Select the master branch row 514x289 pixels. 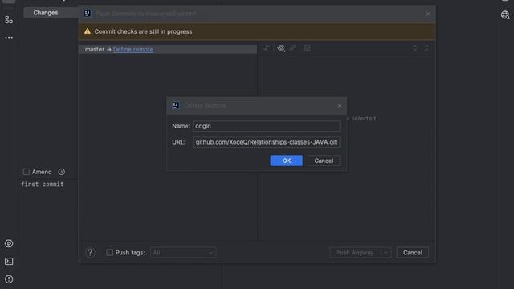(x=168, y=49)
